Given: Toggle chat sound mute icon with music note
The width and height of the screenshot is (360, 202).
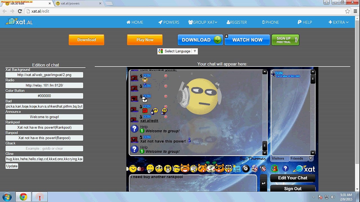Looking at the screenshot, I should [x=255, y=169].
